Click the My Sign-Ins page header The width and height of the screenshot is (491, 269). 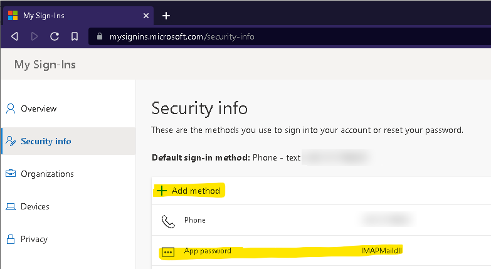(45, 65)
